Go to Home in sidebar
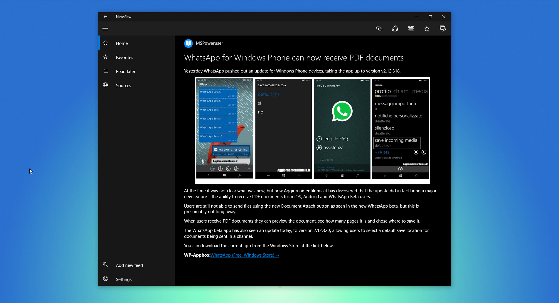Screen dimensions: 559x303 point(137,43)
